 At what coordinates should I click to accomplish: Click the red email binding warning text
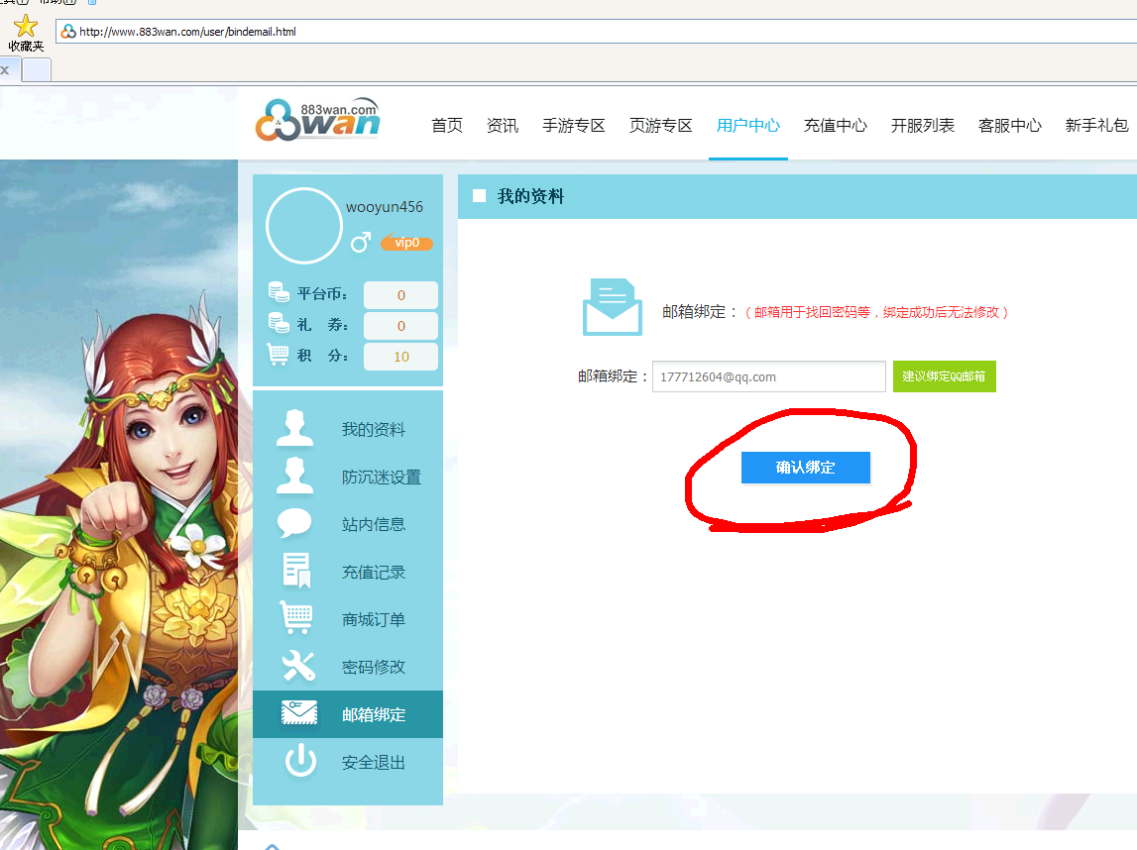[876, 312]
